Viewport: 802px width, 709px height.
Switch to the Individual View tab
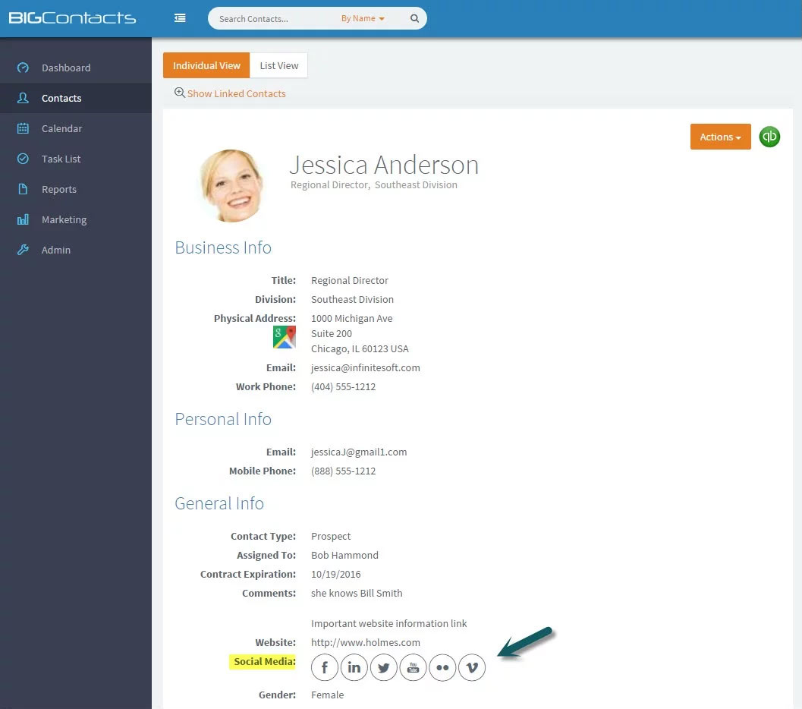coord(206,65)
